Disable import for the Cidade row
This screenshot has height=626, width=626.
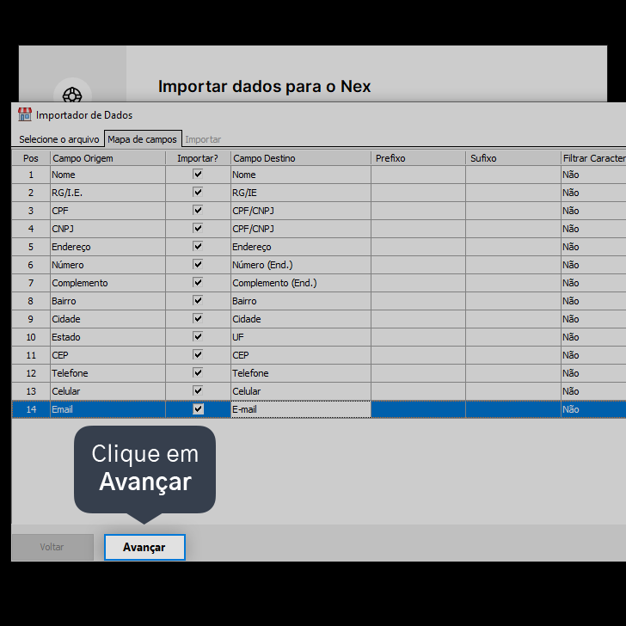tap(198, 318)
